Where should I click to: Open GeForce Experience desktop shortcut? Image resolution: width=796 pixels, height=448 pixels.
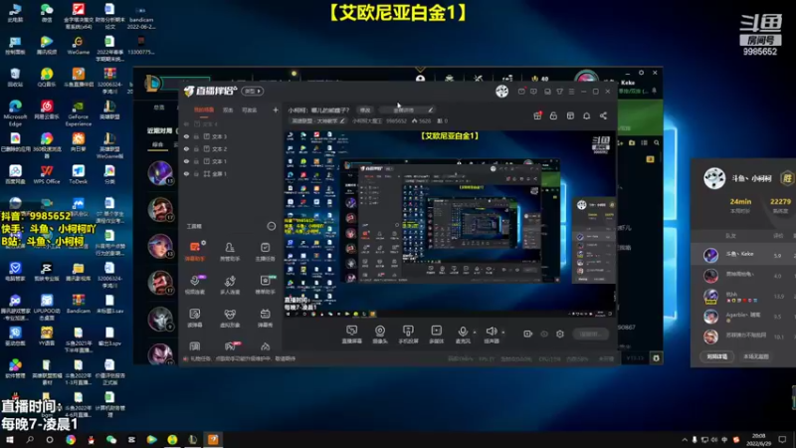click(x=78, y=112)
